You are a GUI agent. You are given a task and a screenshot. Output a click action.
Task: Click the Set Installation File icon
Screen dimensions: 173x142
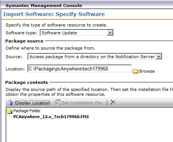coord(58,102)
